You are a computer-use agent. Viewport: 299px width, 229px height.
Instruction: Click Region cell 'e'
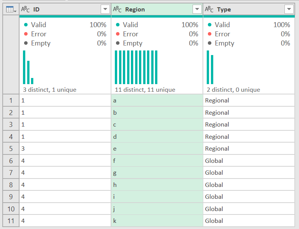(157, 148)
